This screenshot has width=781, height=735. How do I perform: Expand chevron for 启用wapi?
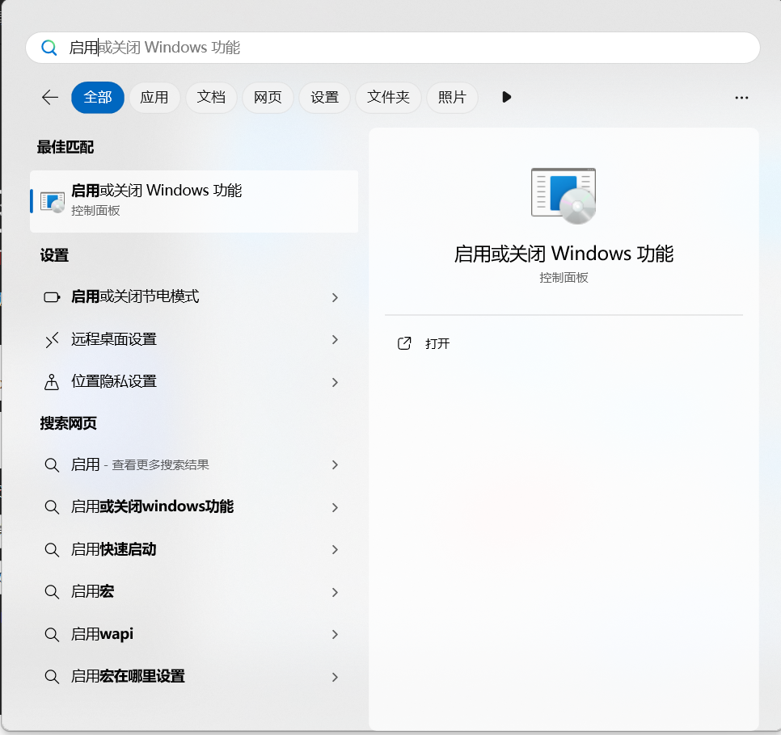pyautogui.click(x=335, y=635)
